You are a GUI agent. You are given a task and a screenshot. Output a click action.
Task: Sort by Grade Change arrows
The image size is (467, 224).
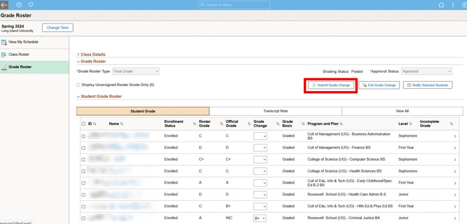coord(278,124)
